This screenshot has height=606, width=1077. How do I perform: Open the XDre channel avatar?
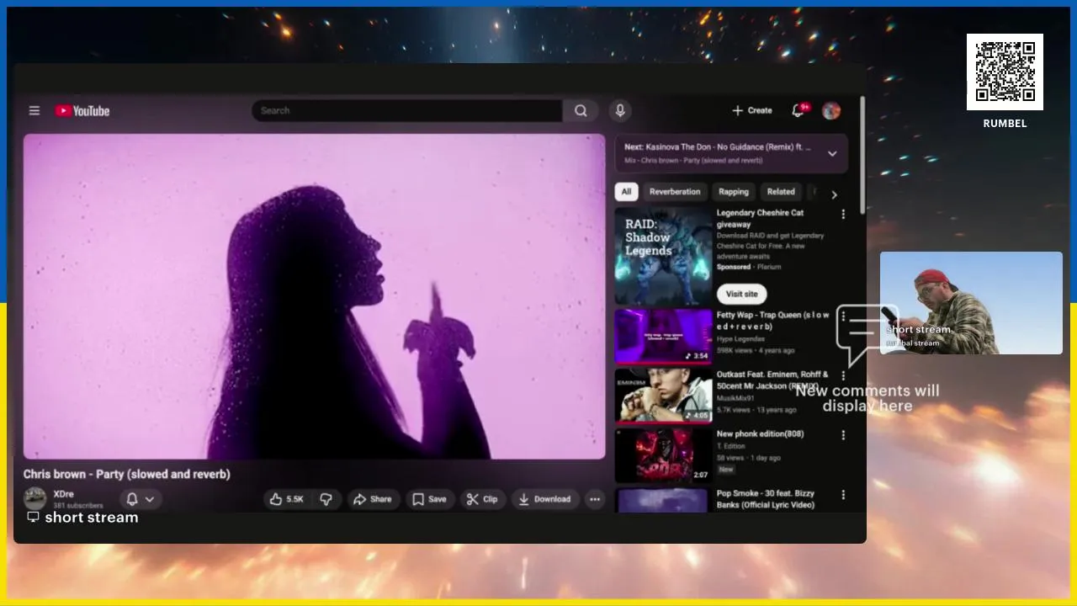34,498
